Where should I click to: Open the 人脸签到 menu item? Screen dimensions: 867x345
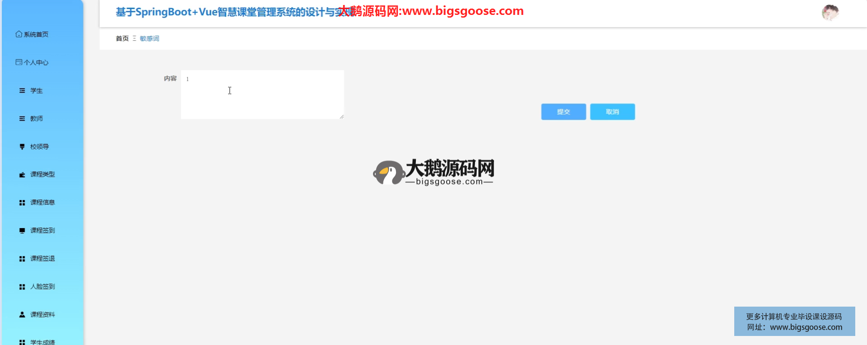[x=42, y=287]
